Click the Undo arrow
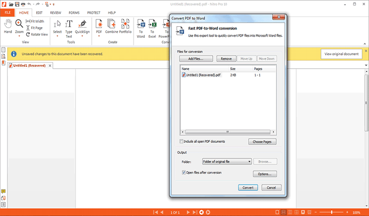369x216 pixels. [29, 4]
